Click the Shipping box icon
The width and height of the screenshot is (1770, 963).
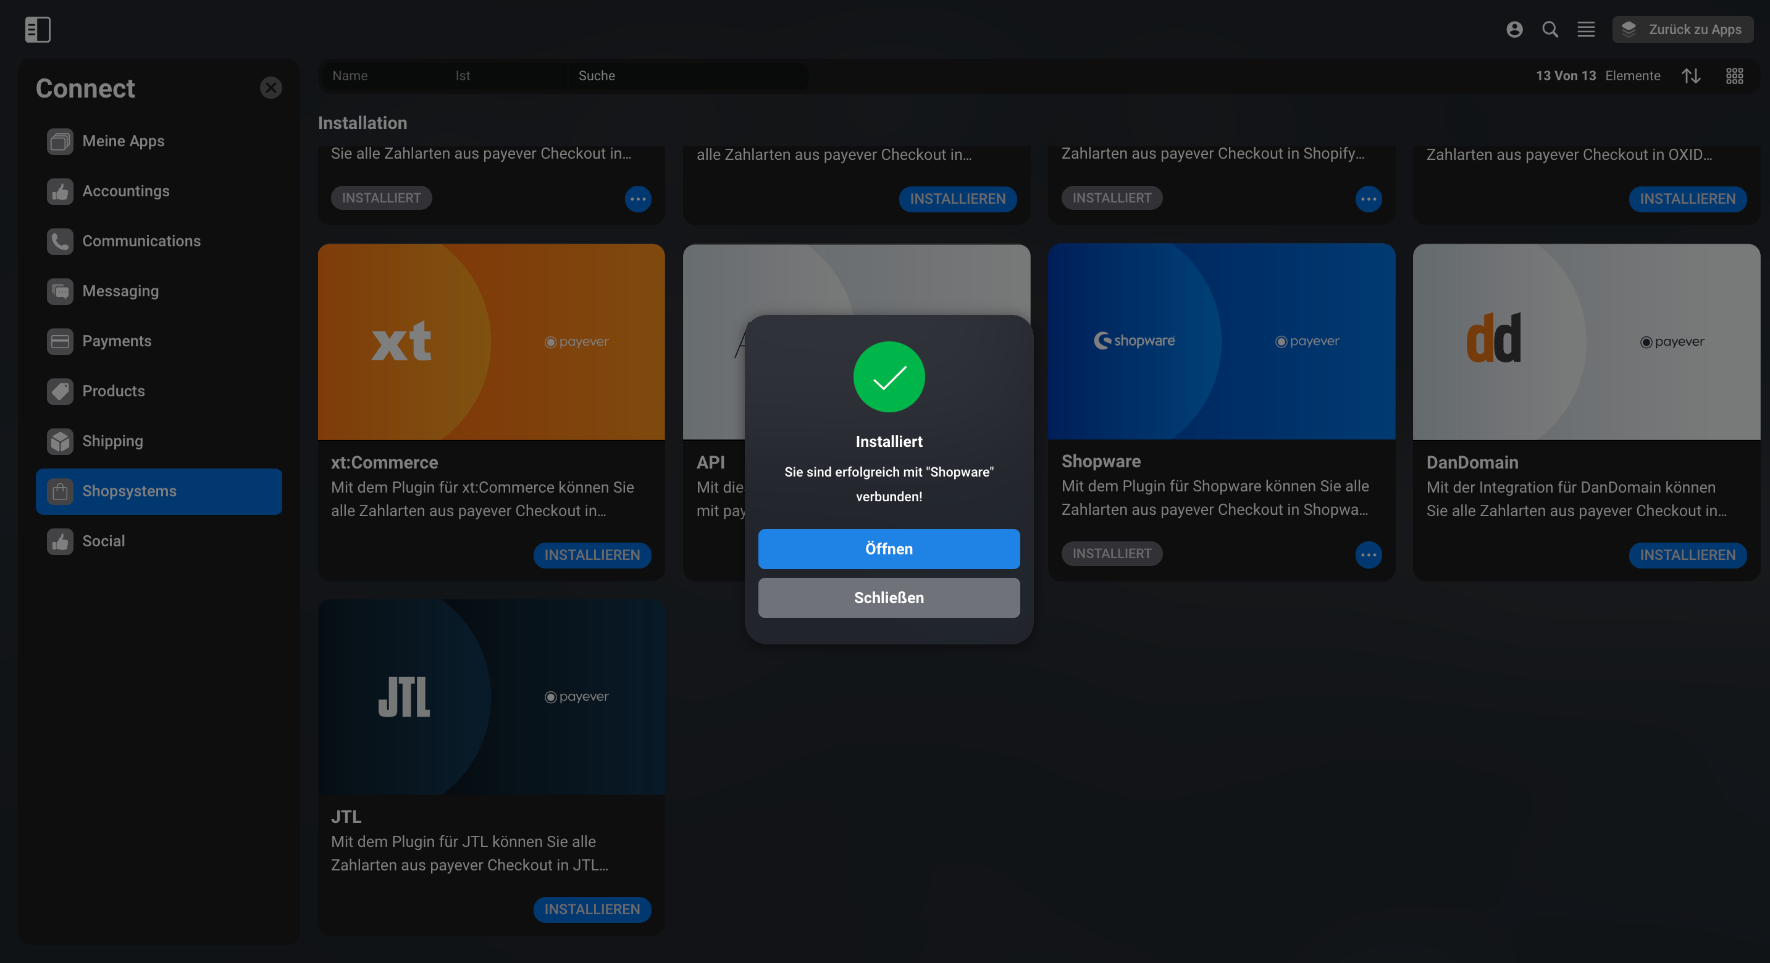[x=61, y=441]
